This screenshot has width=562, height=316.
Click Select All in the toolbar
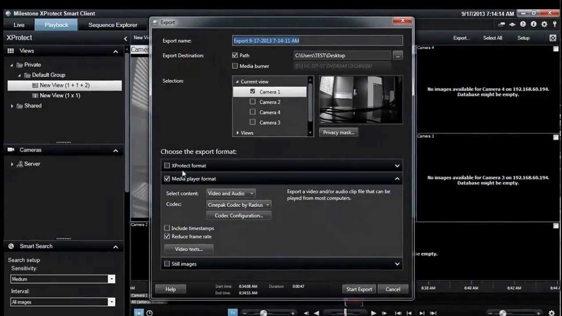tap(493, 38)
